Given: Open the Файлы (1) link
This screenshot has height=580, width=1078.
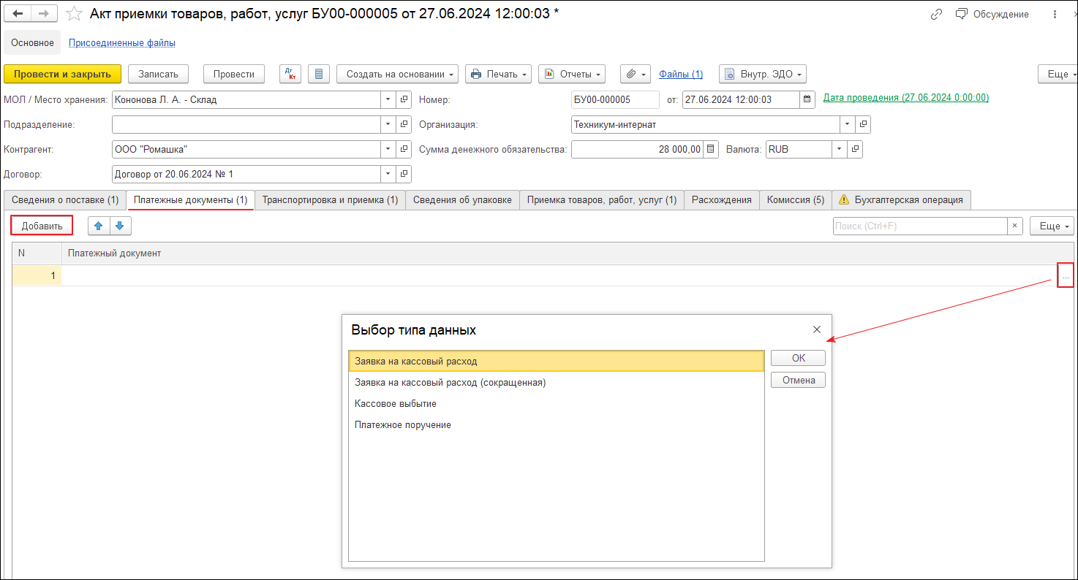Looking at the screenshot, I should tap(681, 74).
